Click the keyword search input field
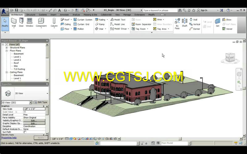The width and height of the screenshot is (247, 154). (160, 10)
